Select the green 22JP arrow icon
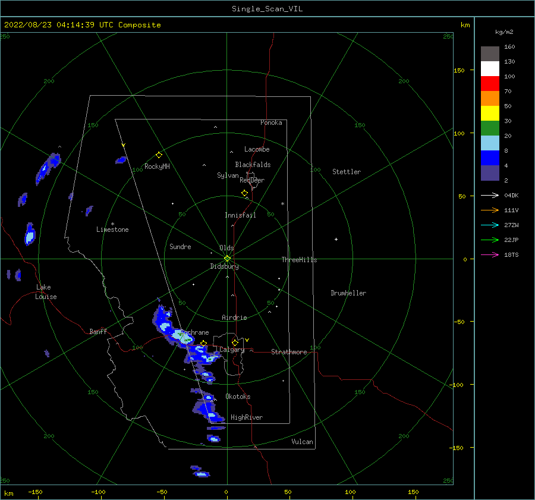Screen dimensions: 535x500 click(x=490, y=240)
